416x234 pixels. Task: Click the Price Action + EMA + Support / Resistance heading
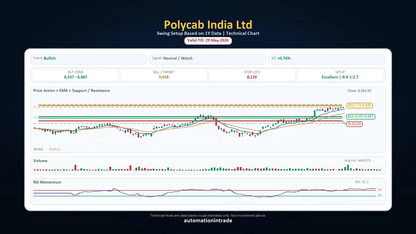[71, 90]
